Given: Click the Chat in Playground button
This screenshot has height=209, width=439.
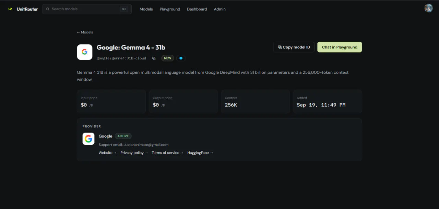Looking at the screenshot, I should point(340,47).
